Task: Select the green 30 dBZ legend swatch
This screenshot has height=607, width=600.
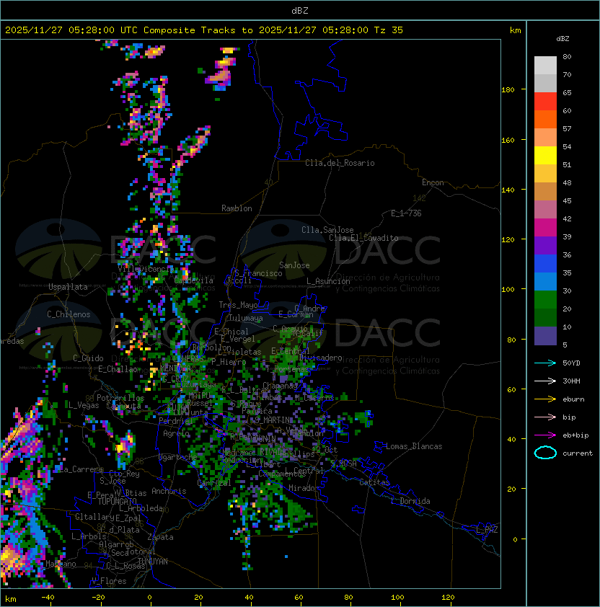Action: (x=545, y=300)
